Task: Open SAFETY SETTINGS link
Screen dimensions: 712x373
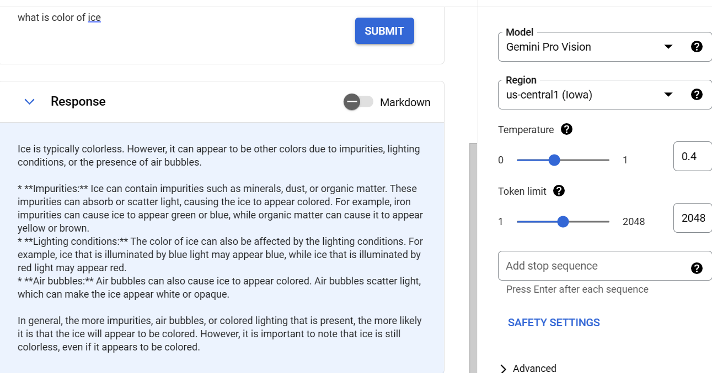Action: 554,322
